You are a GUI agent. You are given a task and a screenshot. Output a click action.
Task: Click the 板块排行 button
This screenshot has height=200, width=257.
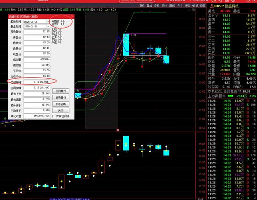coord(60,98)
